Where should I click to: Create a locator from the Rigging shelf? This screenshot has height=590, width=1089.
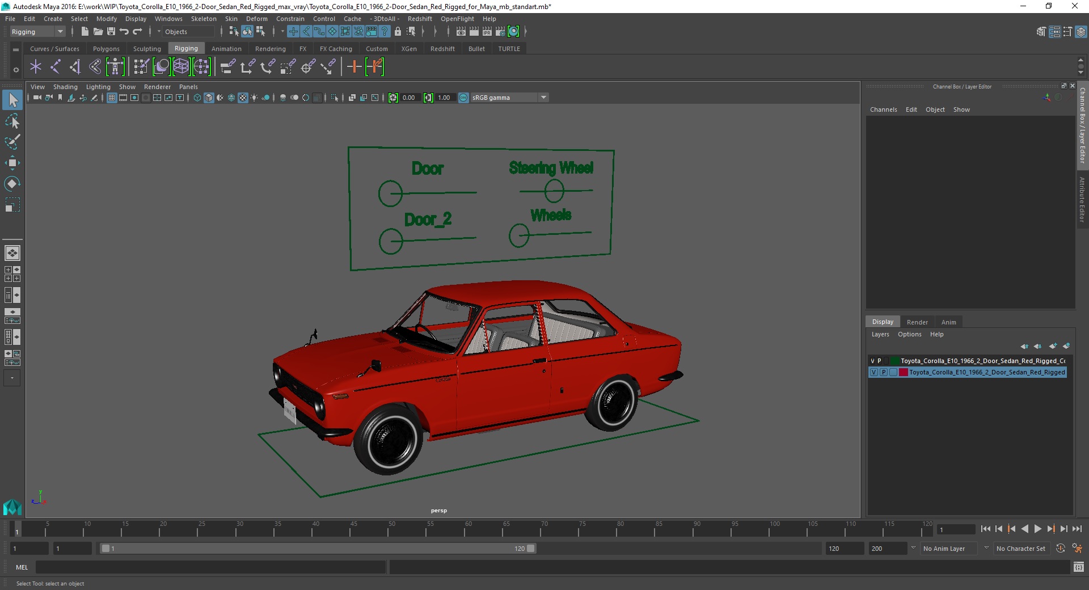tap(36, 67)
